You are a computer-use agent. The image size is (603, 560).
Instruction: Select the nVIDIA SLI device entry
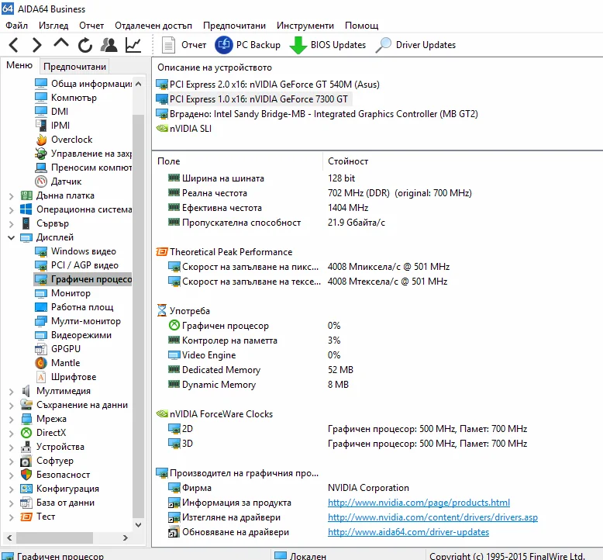[x=184, y=129]
